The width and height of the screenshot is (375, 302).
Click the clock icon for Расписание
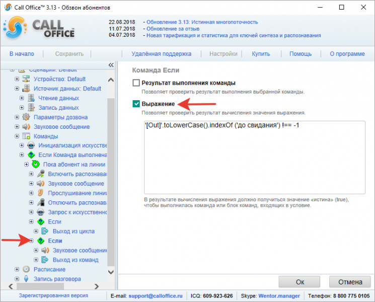pyautogui.click(x=26, y=269)
